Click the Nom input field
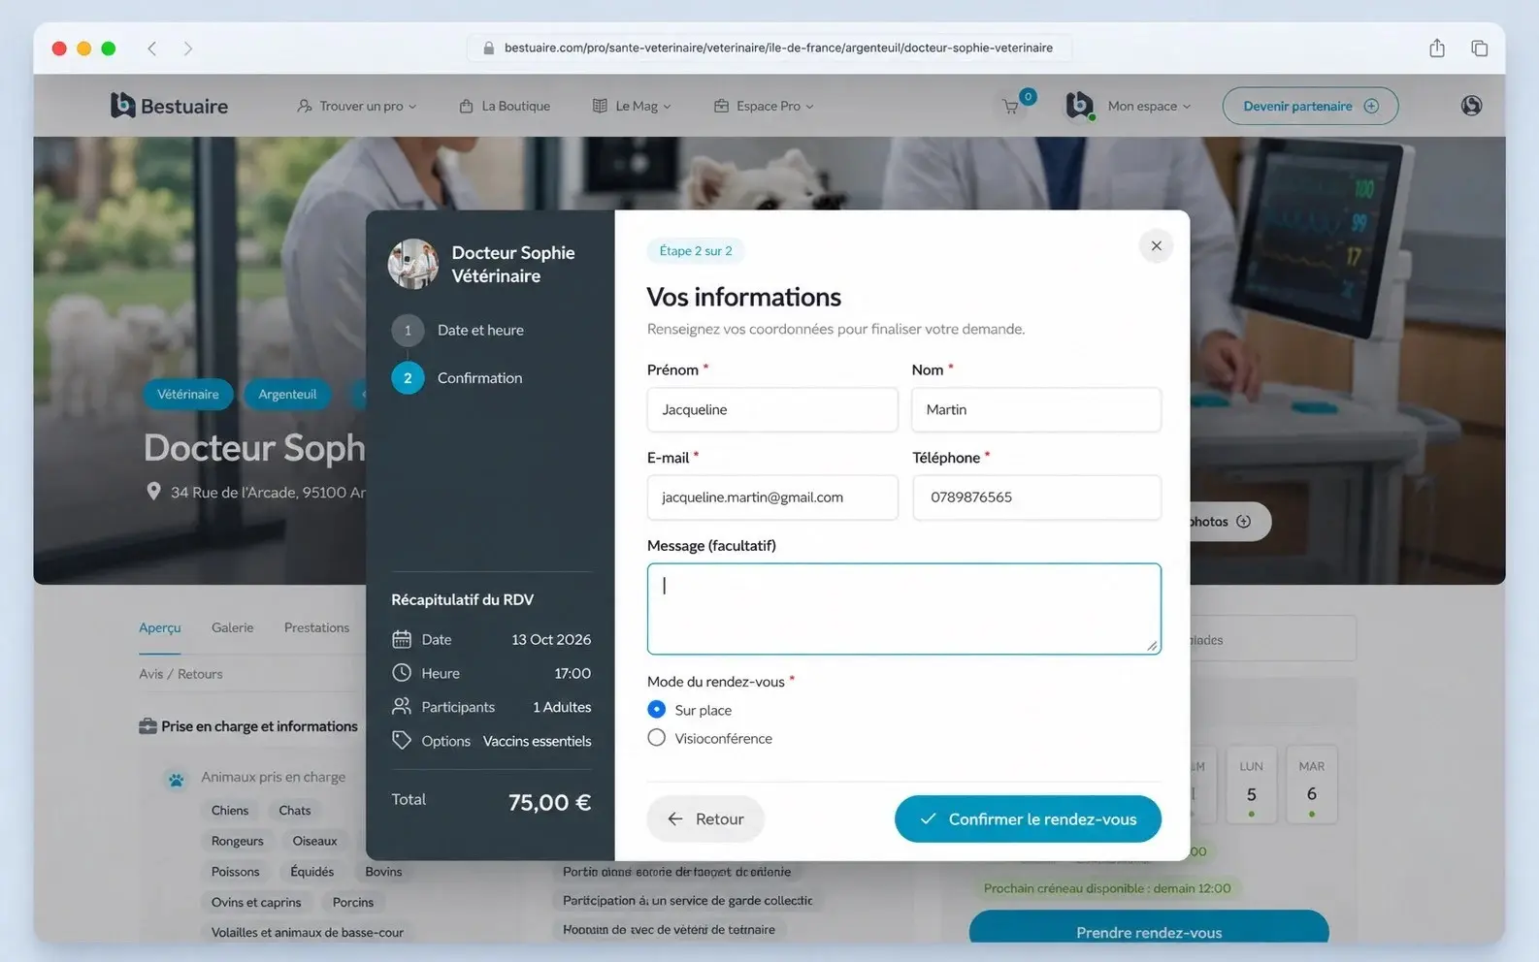The image size is (1539, 962). tap(1036, 409)
